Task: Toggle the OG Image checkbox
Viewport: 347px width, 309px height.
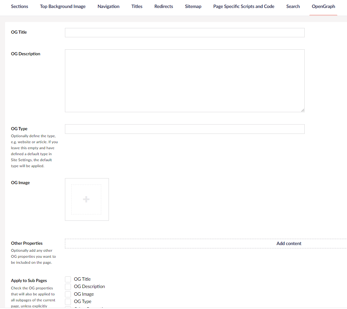Action: (68, 294)
